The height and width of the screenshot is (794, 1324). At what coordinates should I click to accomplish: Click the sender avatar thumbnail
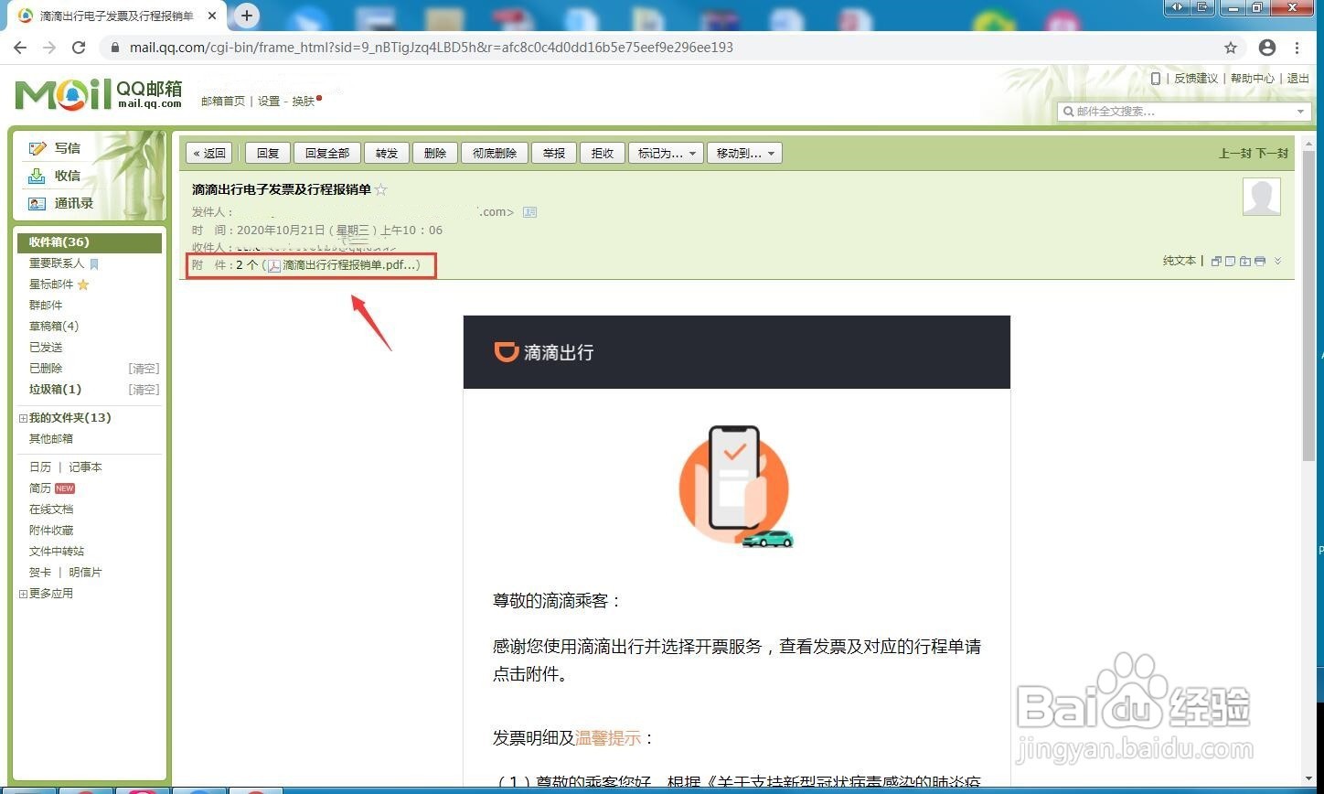[1262, 197]
